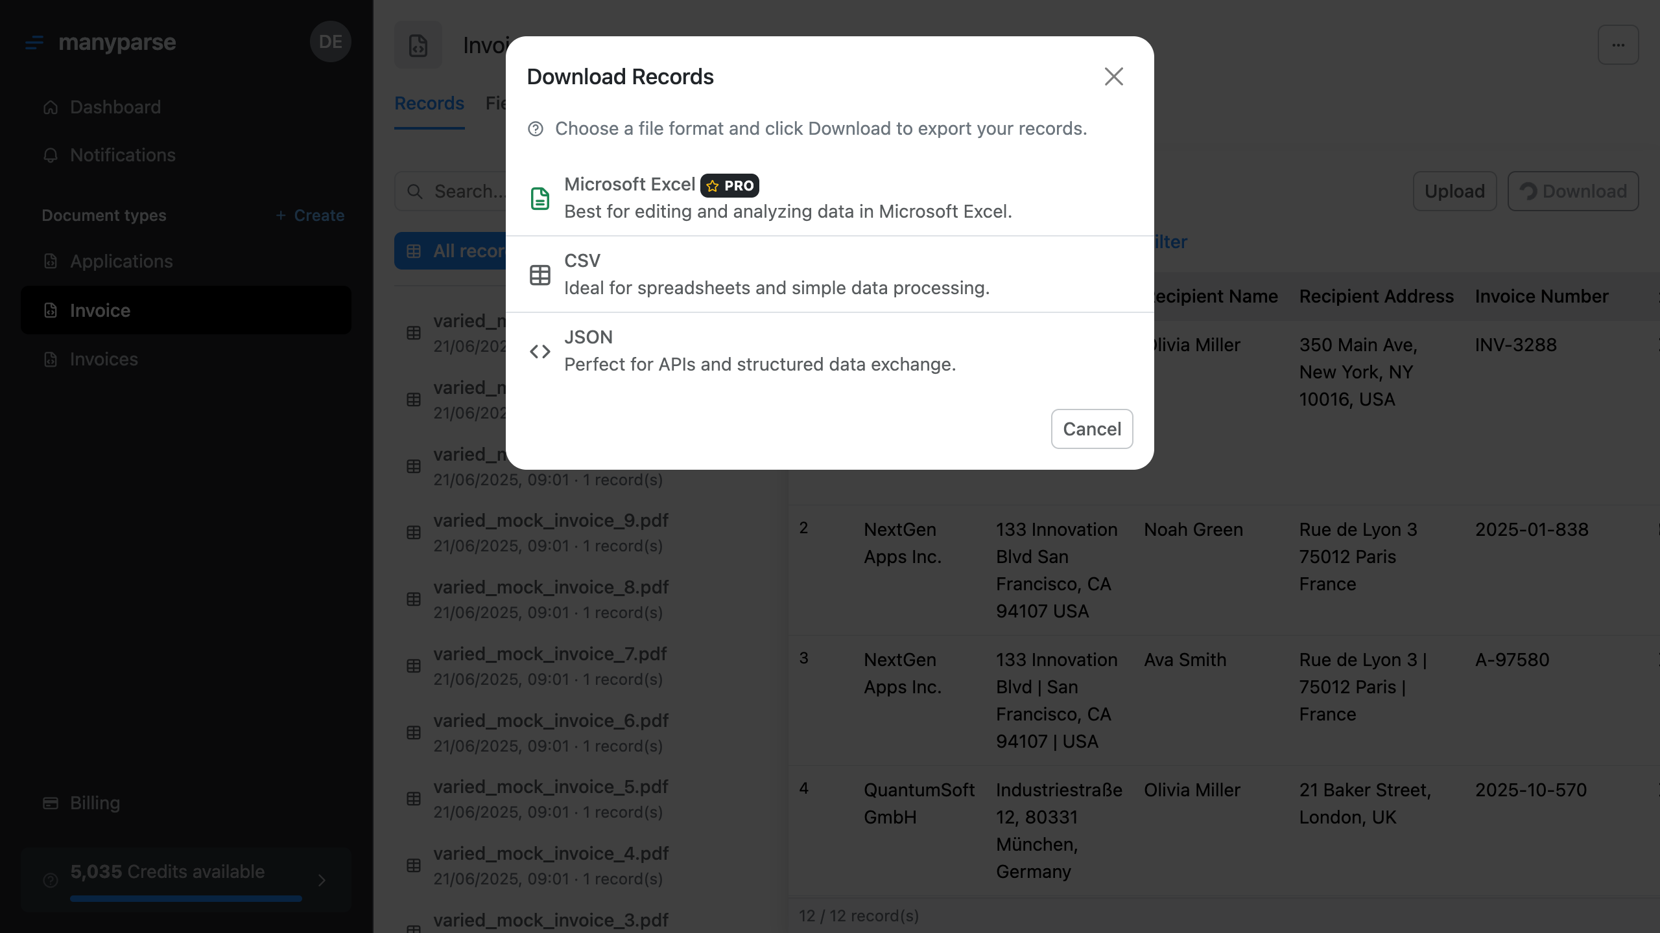Screen dimensions: 1660x933
Task: Open the DE user avatar menu
Action: point(331,41)
